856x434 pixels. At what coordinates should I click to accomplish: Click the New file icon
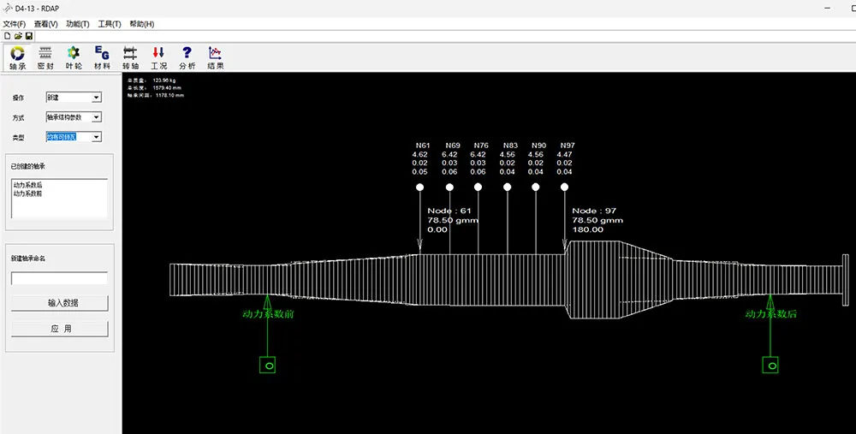click(7, 36)
